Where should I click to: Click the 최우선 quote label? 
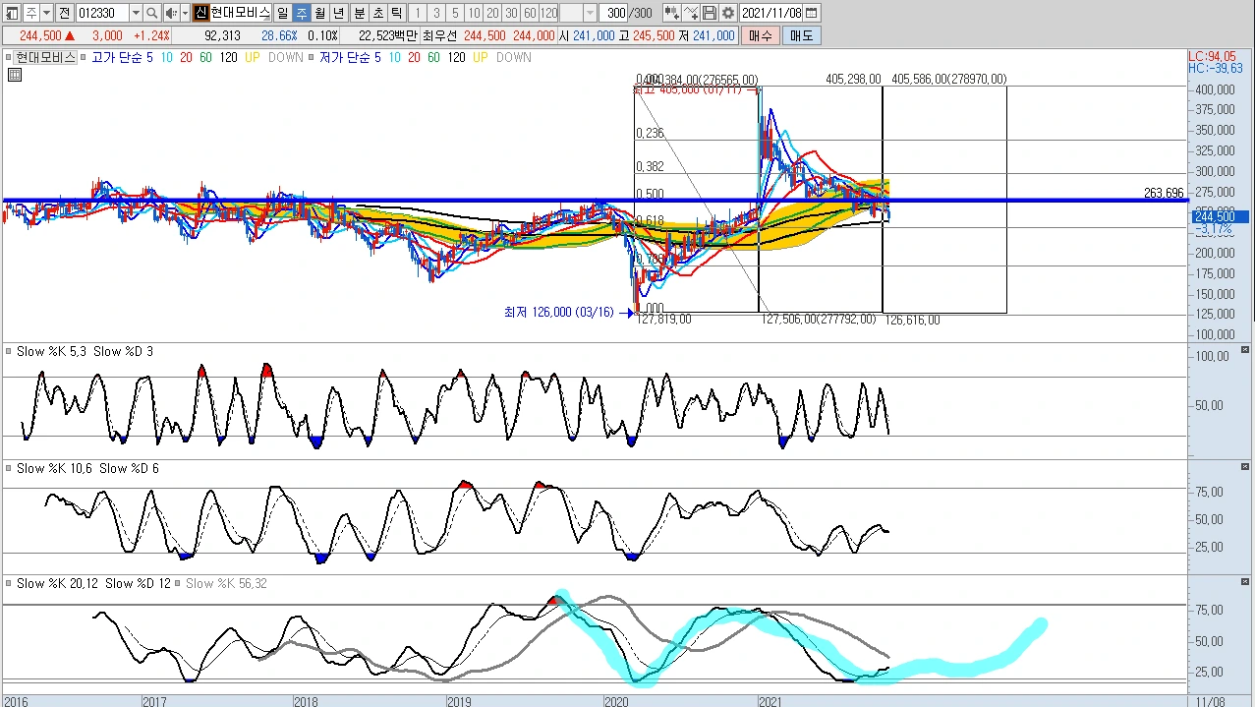438,35
